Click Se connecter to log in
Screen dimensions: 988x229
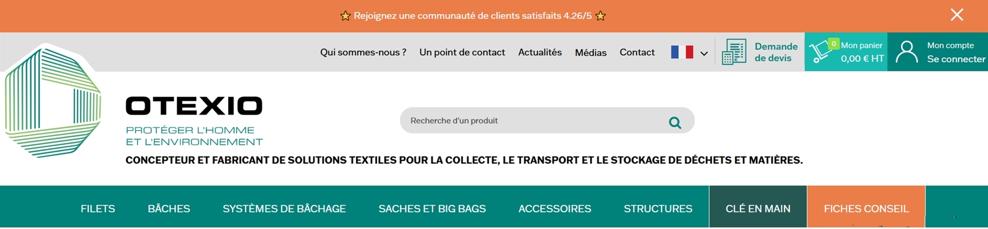[x=956, y=59]
